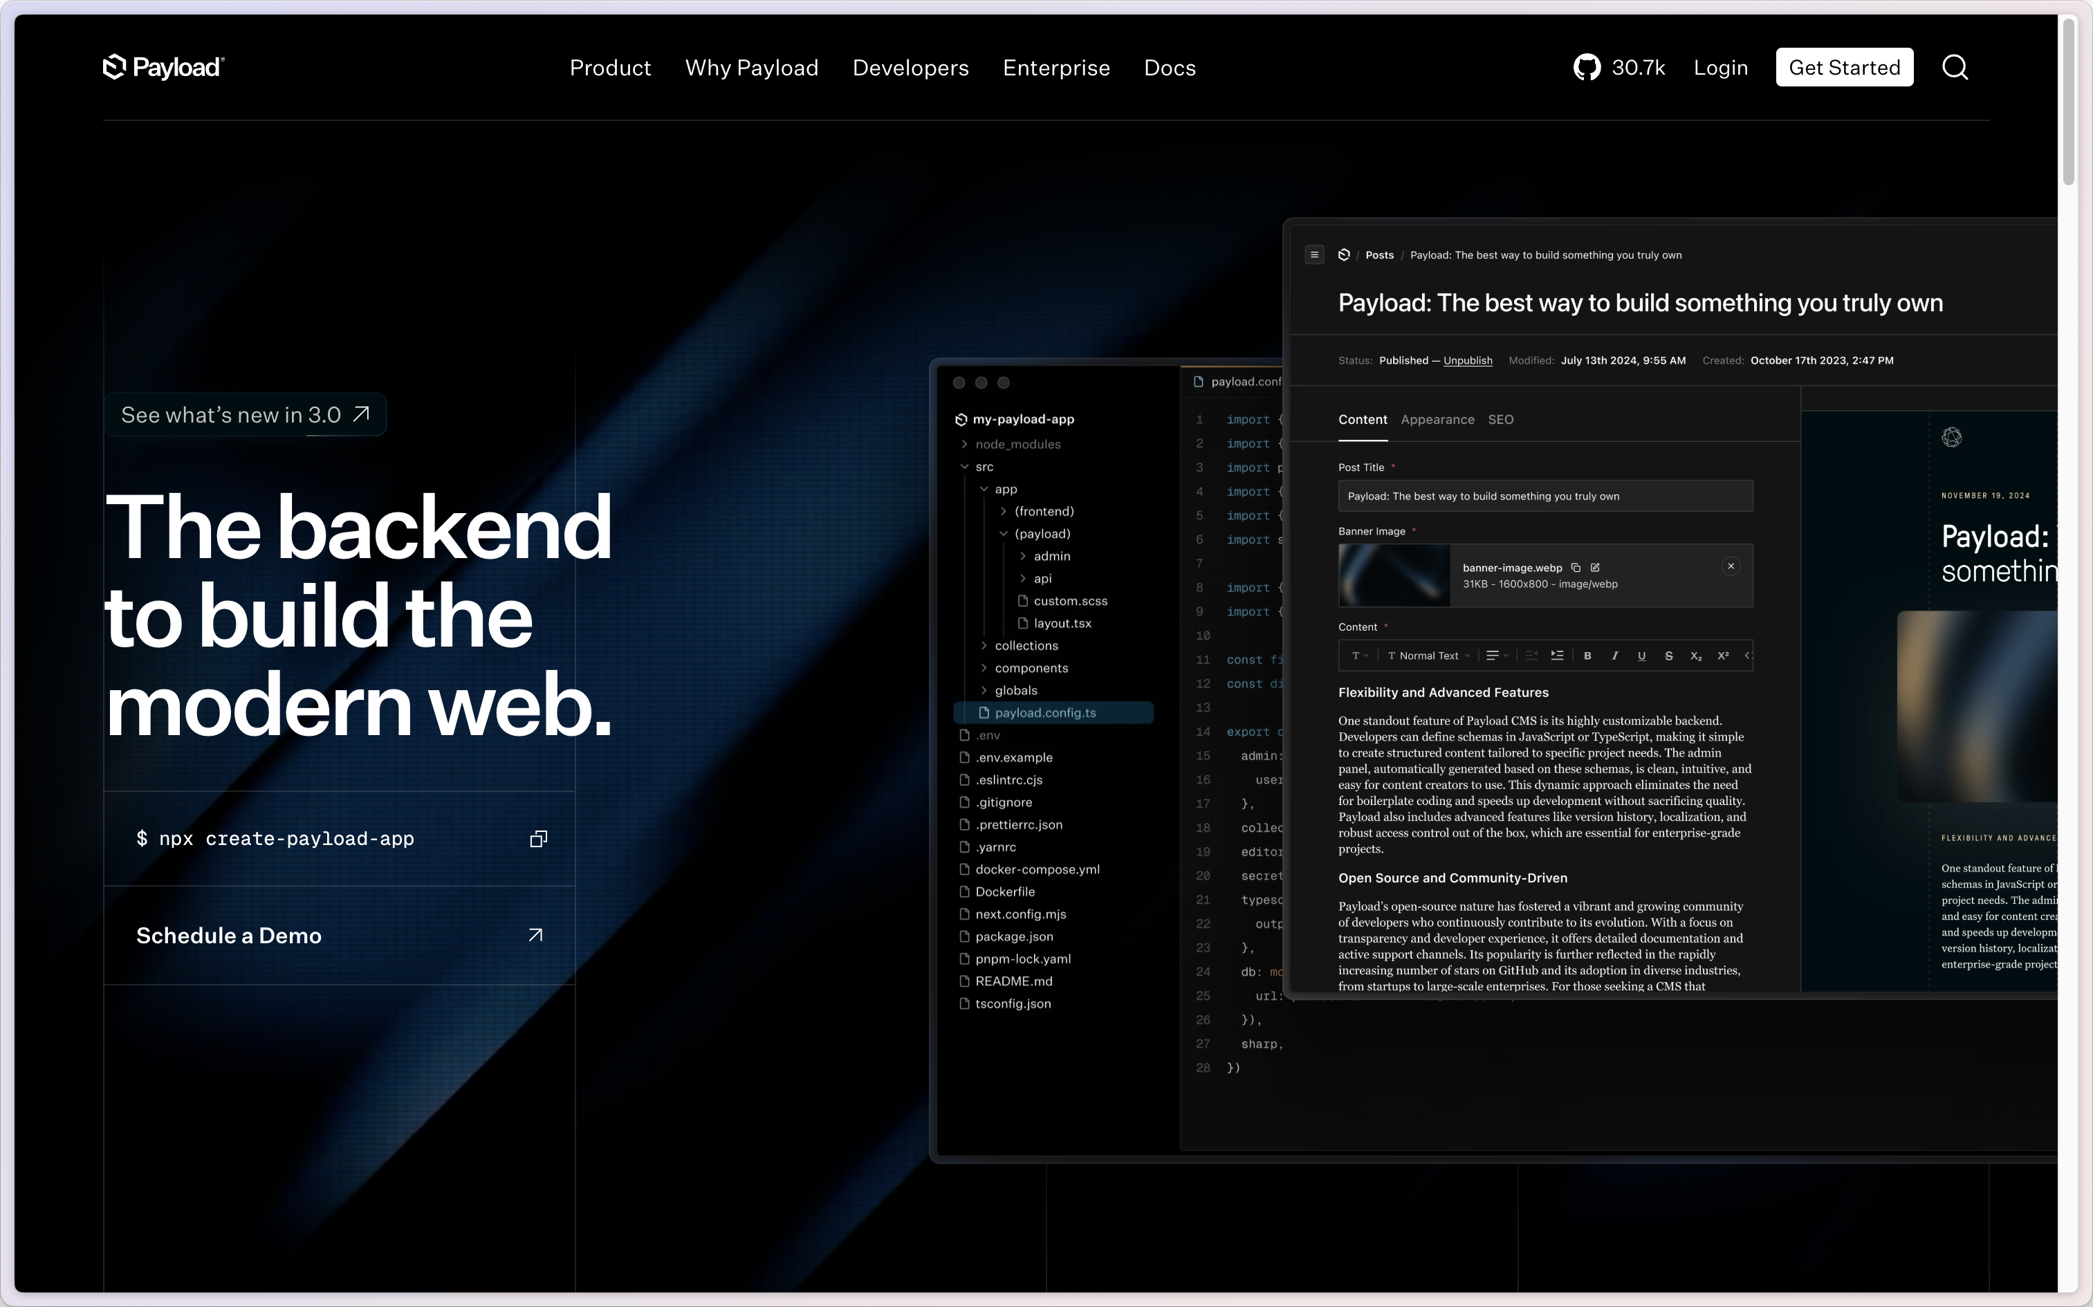
Task: Click the Get Started button
Action: (x=1843, y=68)
